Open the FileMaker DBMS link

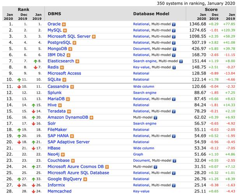[x=57, y=130]
